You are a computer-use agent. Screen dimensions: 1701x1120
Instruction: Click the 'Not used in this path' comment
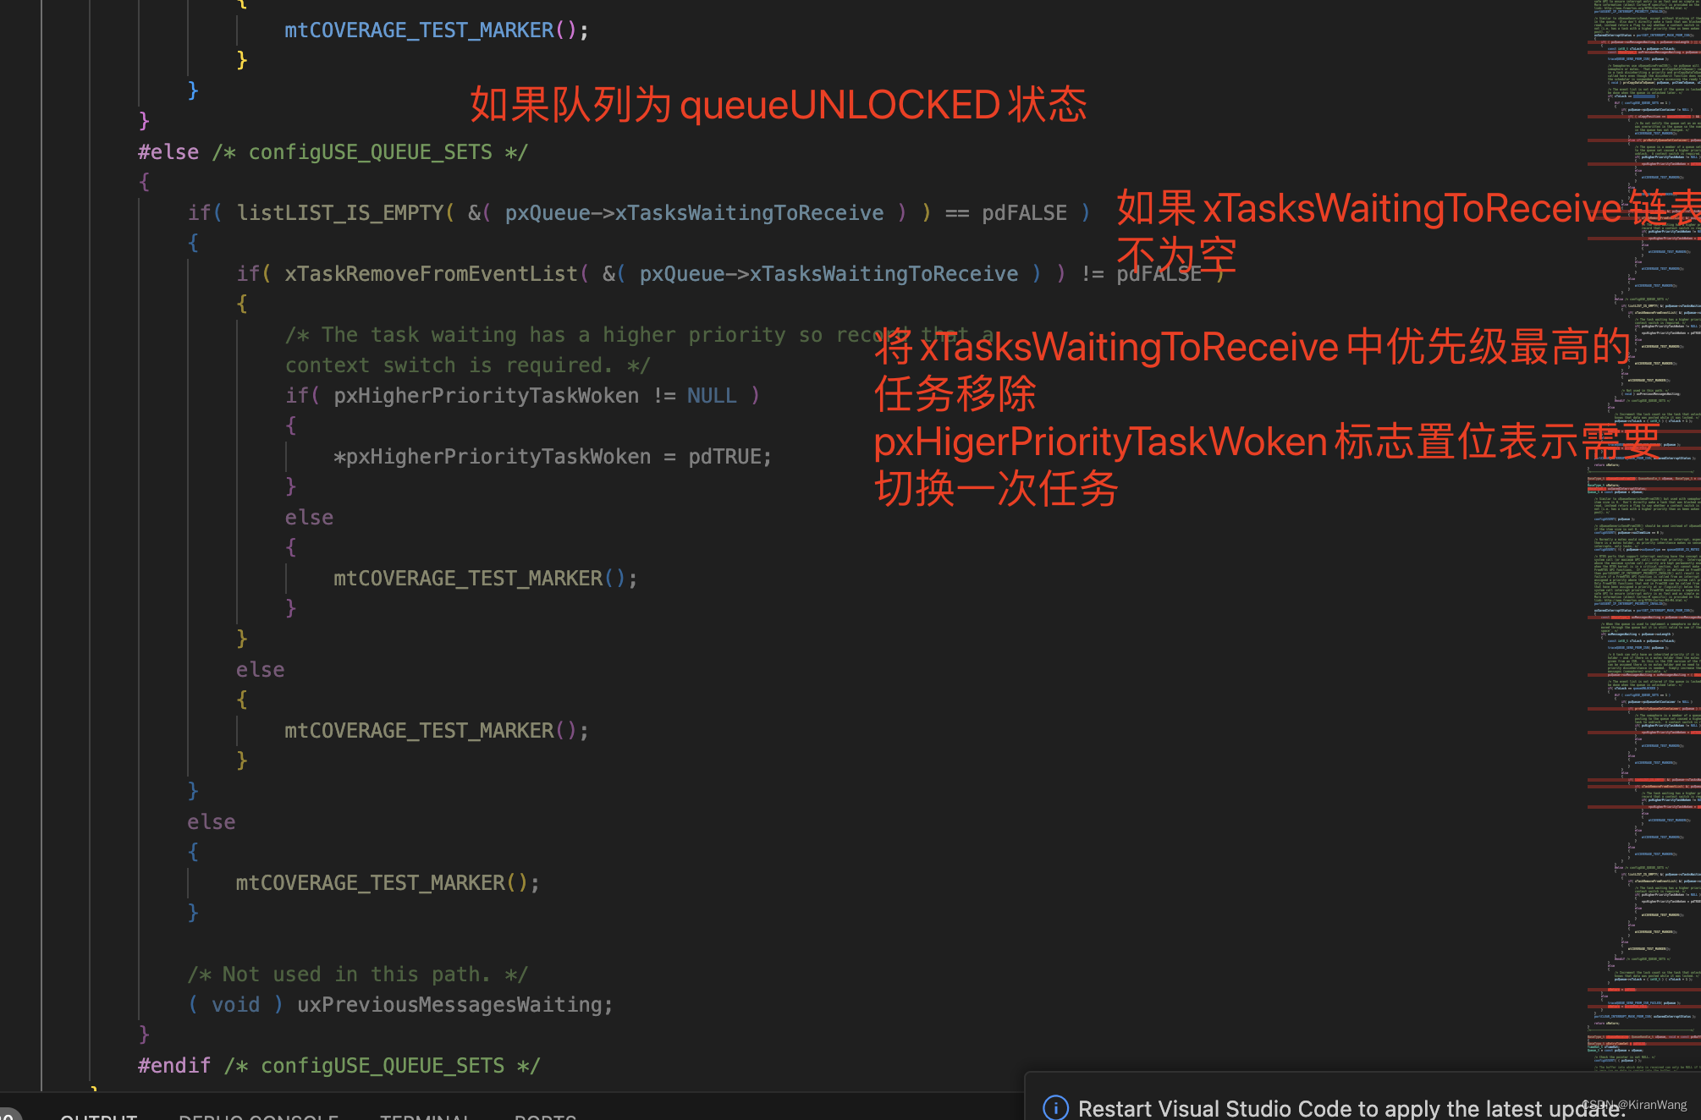[359, 974]
